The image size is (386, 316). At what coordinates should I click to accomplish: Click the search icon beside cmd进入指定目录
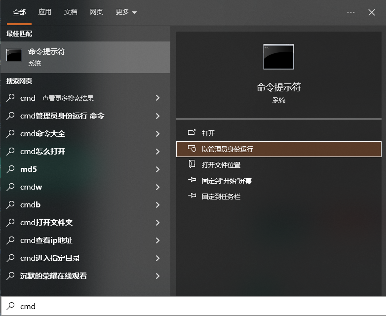pos(10,258)
